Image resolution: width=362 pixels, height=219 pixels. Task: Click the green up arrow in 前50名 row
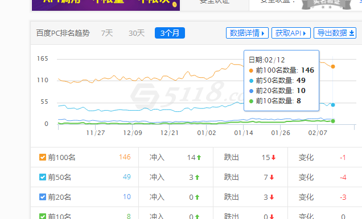coord(197,178)
